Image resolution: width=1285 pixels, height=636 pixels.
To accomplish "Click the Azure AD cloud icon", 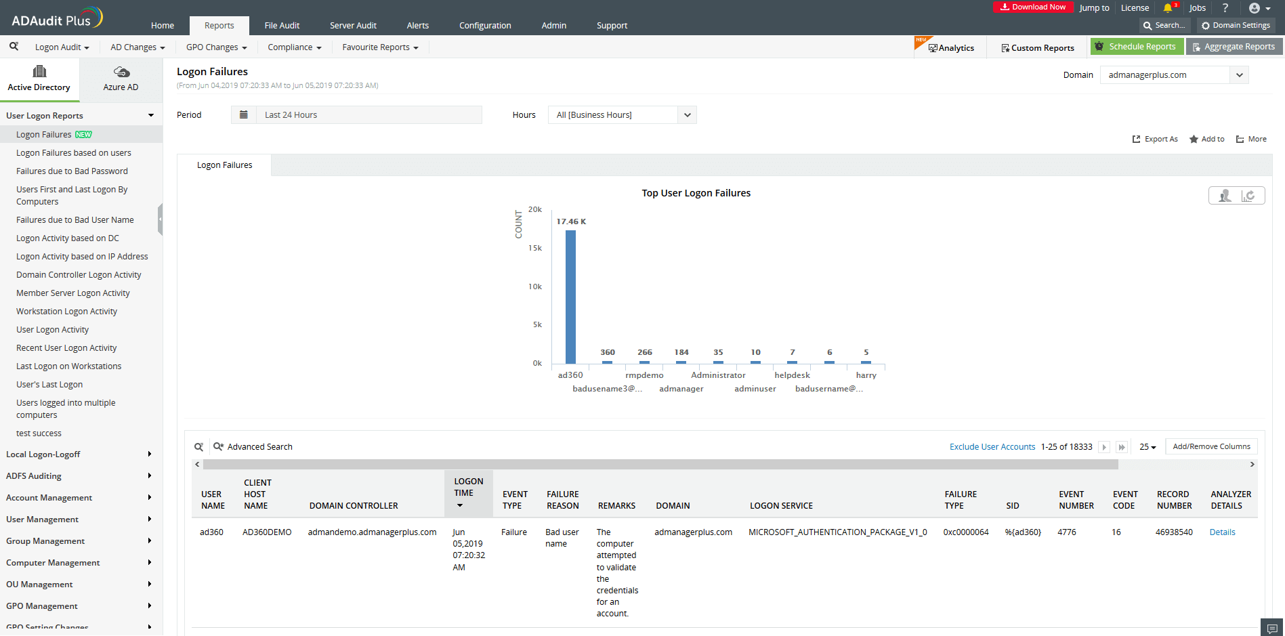I will [121, 72].
